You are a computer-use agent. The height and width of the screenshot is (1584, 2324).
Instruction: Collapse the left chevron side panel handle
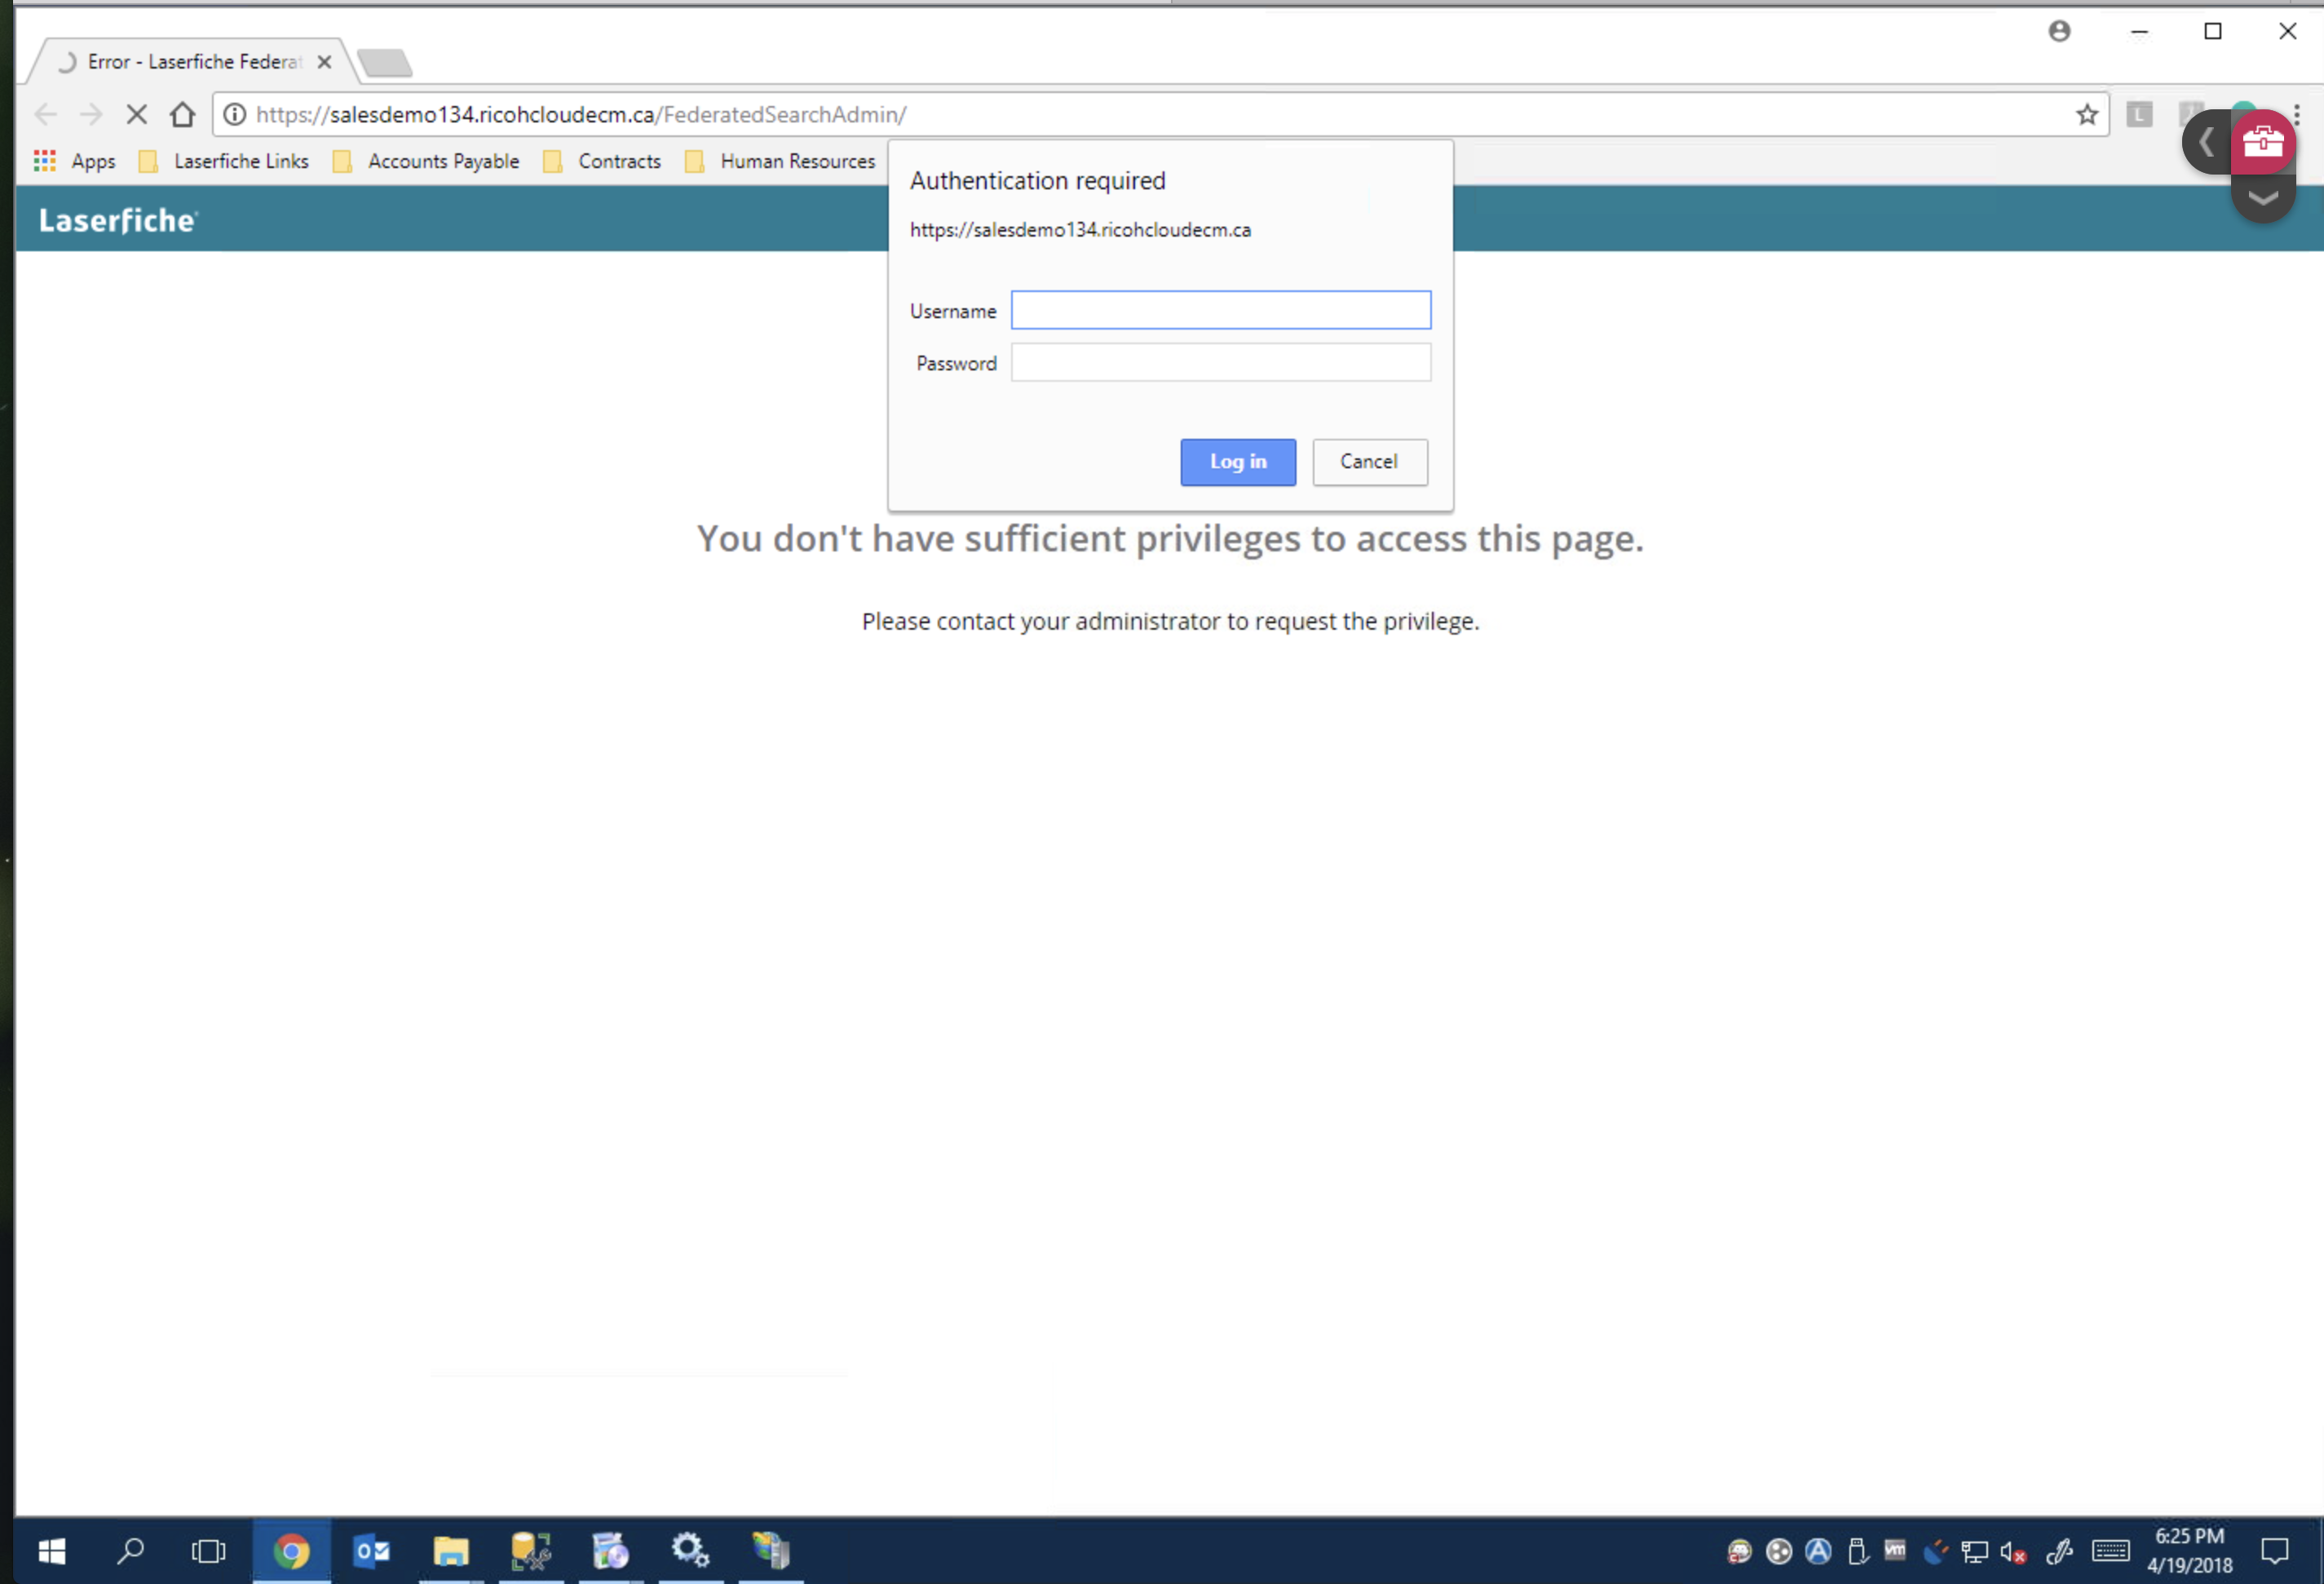tap(2206, 142)
